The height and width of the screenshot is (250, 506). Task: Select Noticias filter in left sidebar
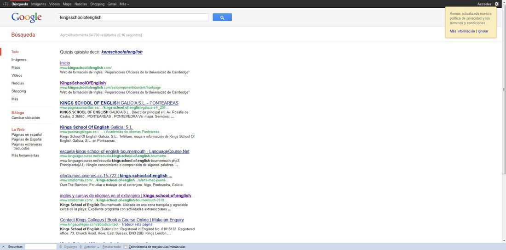point(18,83)
